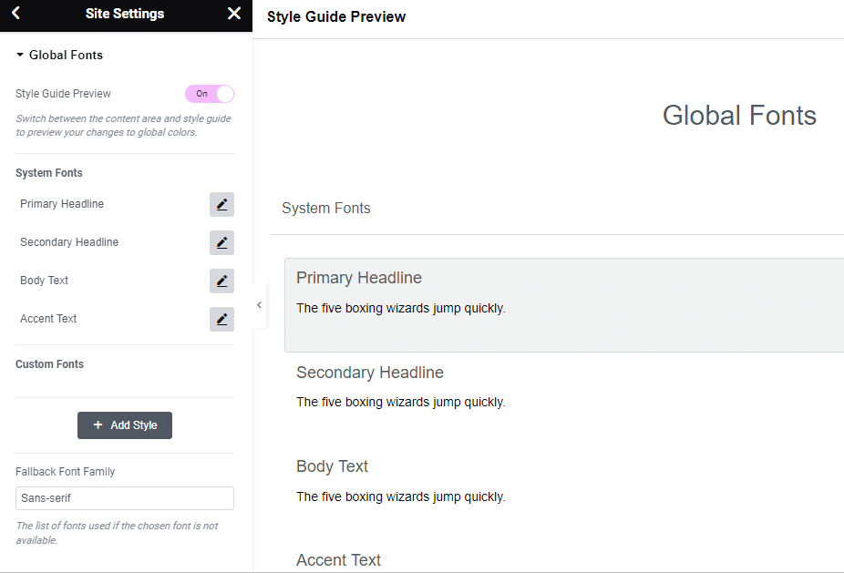Collapse the Global Fonts section
844x573 pixels.
point(59,55)
